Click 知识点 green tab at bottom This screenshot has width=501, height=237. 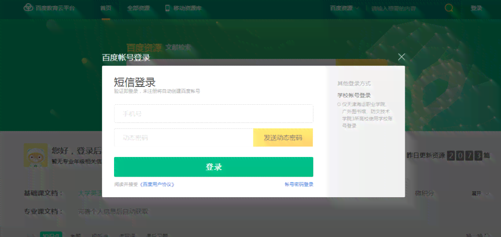(x=51, y=234)
